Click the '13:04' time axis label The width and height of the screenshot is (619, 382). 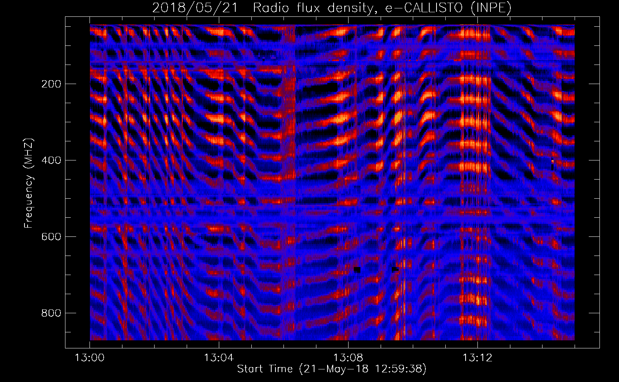pos(219,358)
